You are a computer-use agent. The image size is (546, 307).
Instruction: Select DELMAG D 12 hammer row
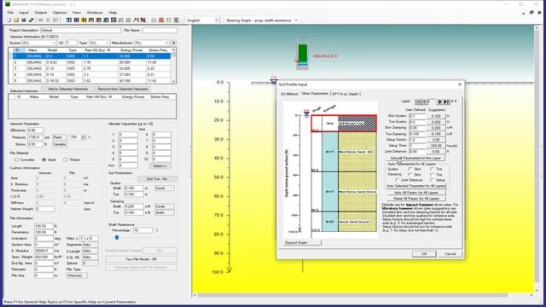(x=92, y=68)
